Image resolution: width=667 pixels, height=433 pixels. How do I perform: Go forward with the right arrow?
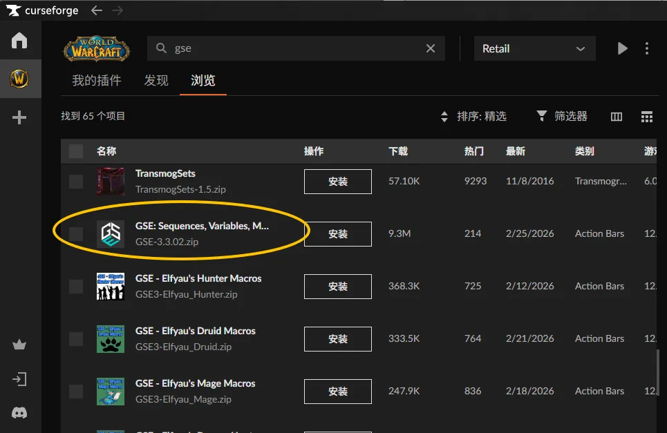[x=118, y=10]
